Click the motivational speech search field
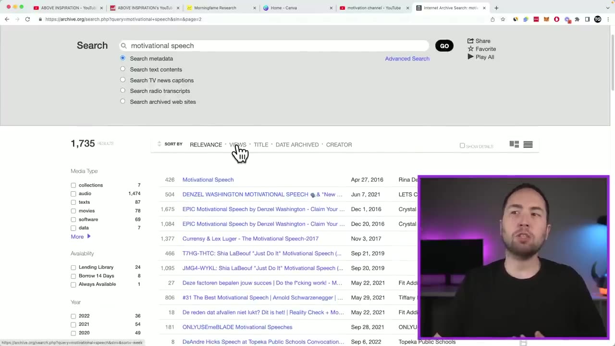Image resolution: width=615 pixels, height=346 pixels. point(274,46)
